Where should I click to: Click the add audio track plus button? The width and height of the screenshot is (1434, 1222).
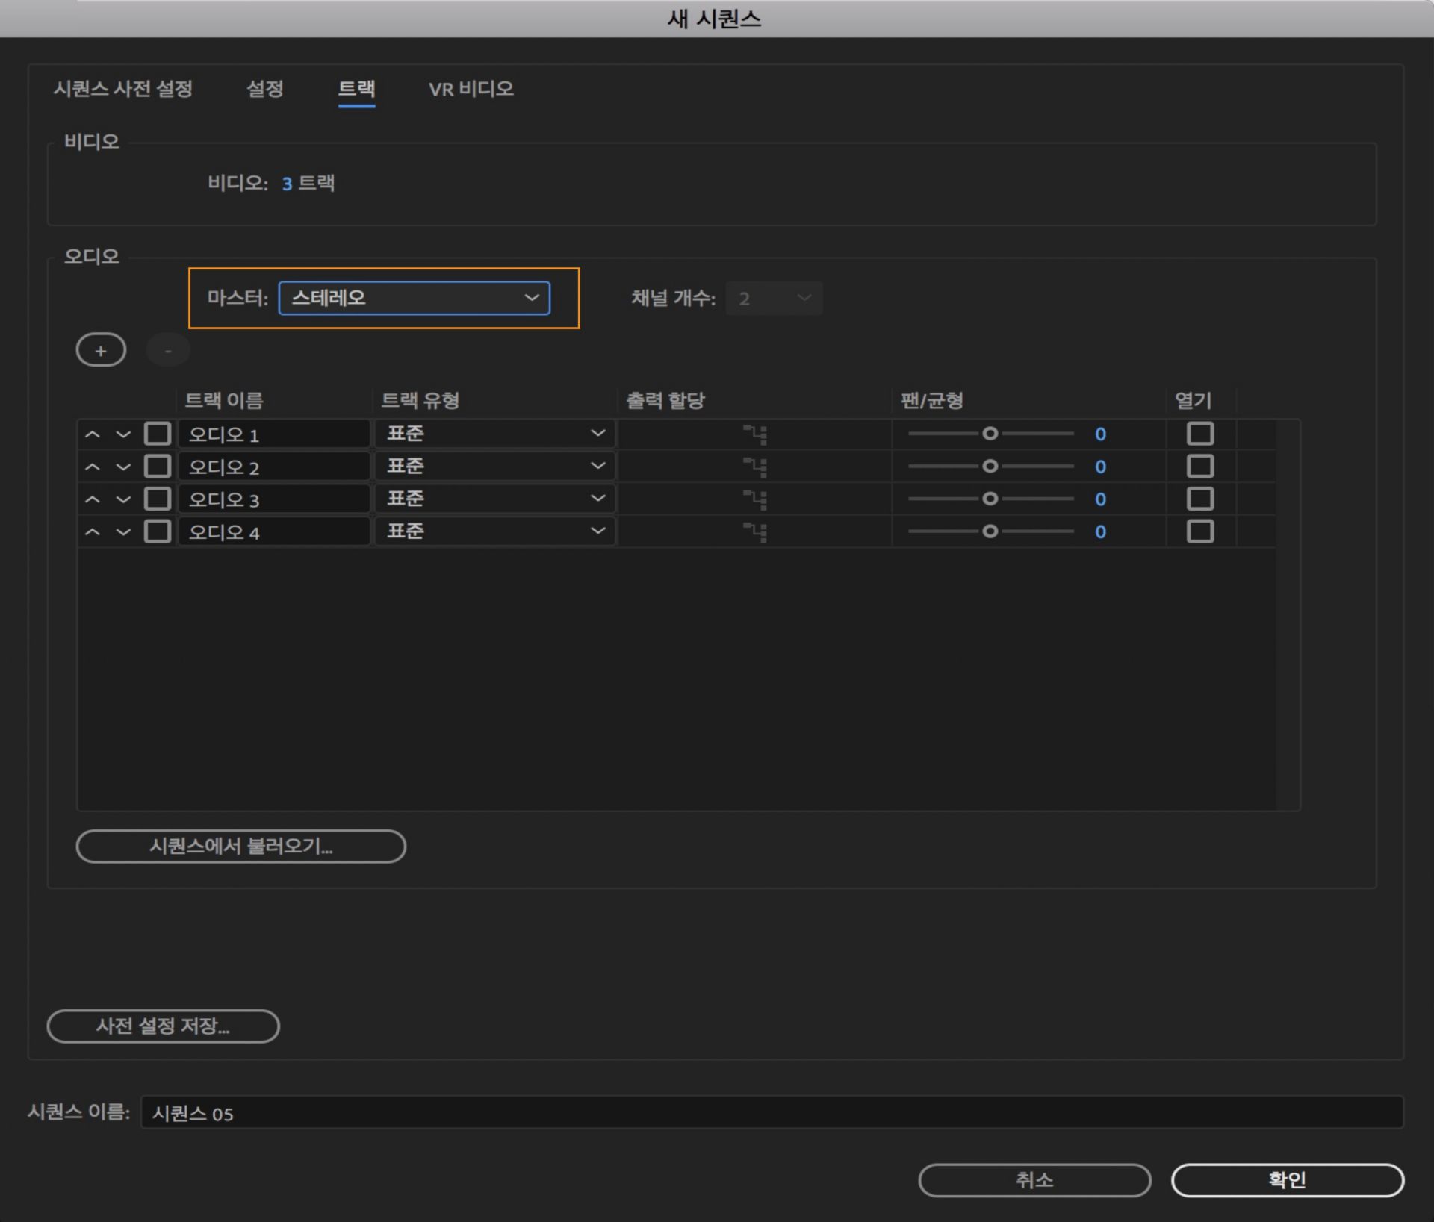101,350
